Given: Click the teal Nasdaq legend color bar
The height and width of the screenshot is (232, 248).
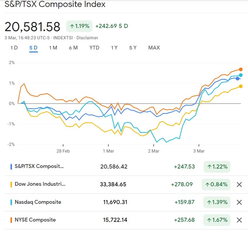Looking at the screenshot, I should coord(11,202).
